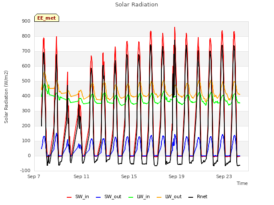Click the 600 y-axis tick label
The width and height of the screenshot is (274, 205).
26,66
